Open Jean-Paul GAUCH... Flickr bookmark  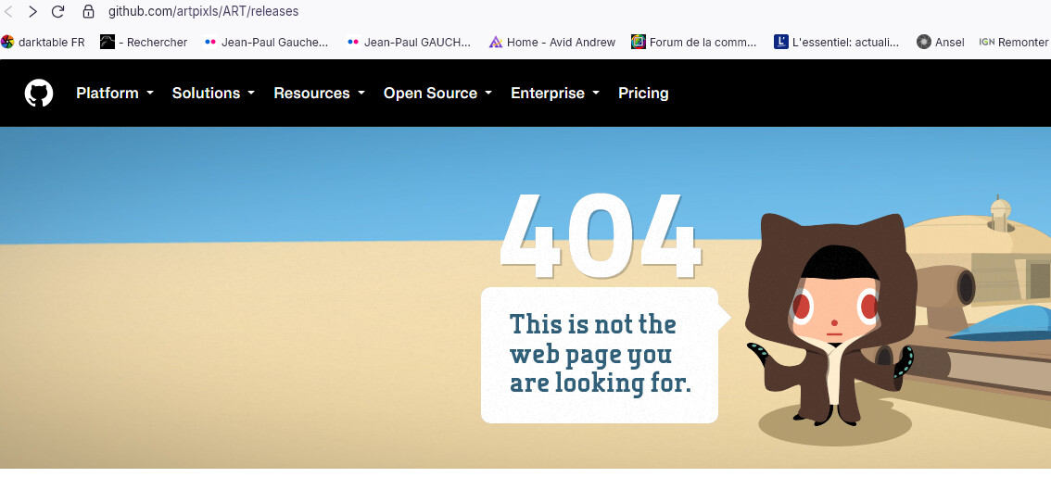click(409, 43)
